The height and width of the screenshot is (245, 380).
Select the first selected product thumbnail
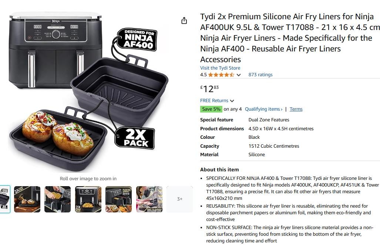pyautogui.click(x=5, y=199)
